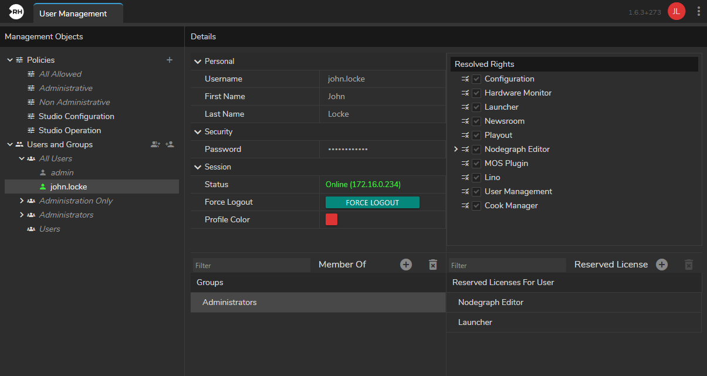Click the red Profile Color swatch
The image size is (707, 376).
[331, 219]
